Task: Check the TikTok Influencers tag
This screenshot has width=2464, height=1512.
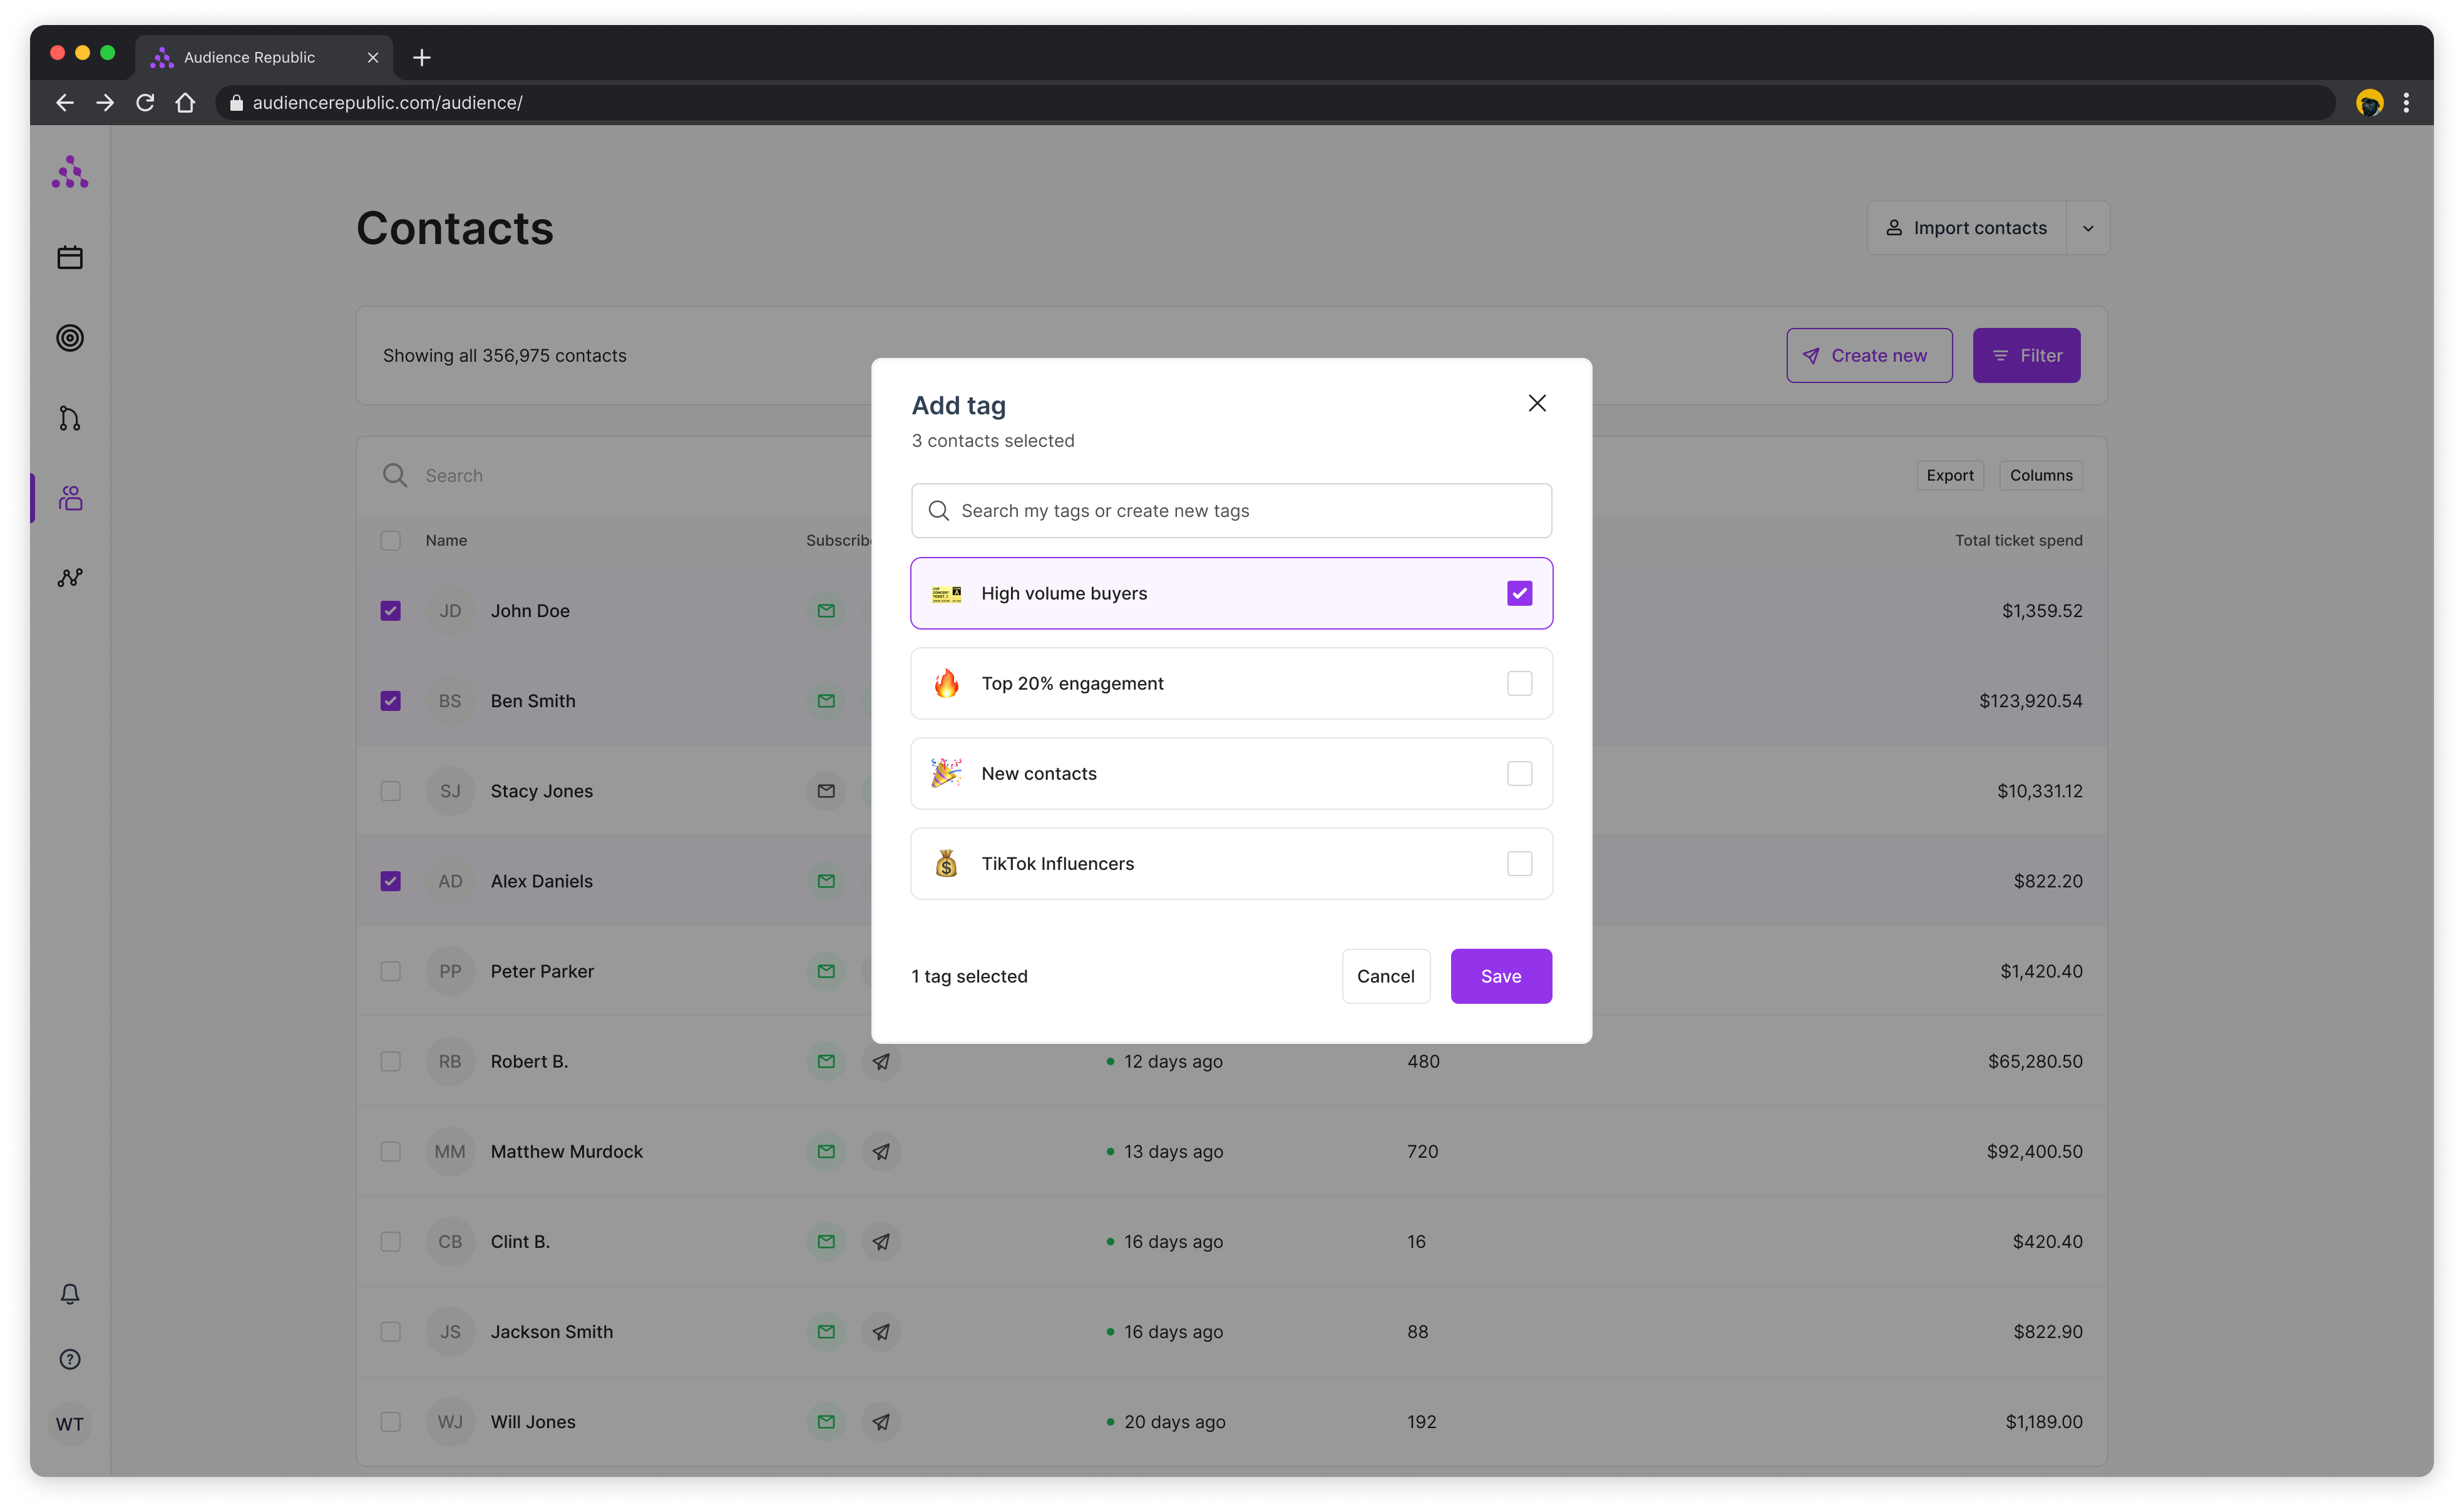Action: pyautogui.click(x=1519, y=863)
